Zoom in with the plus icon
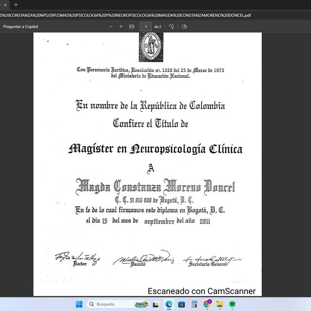 [121, 27]
